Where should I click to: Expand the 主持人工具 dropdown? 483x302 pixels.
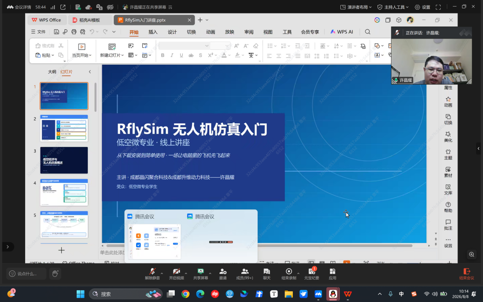point(393,7)
